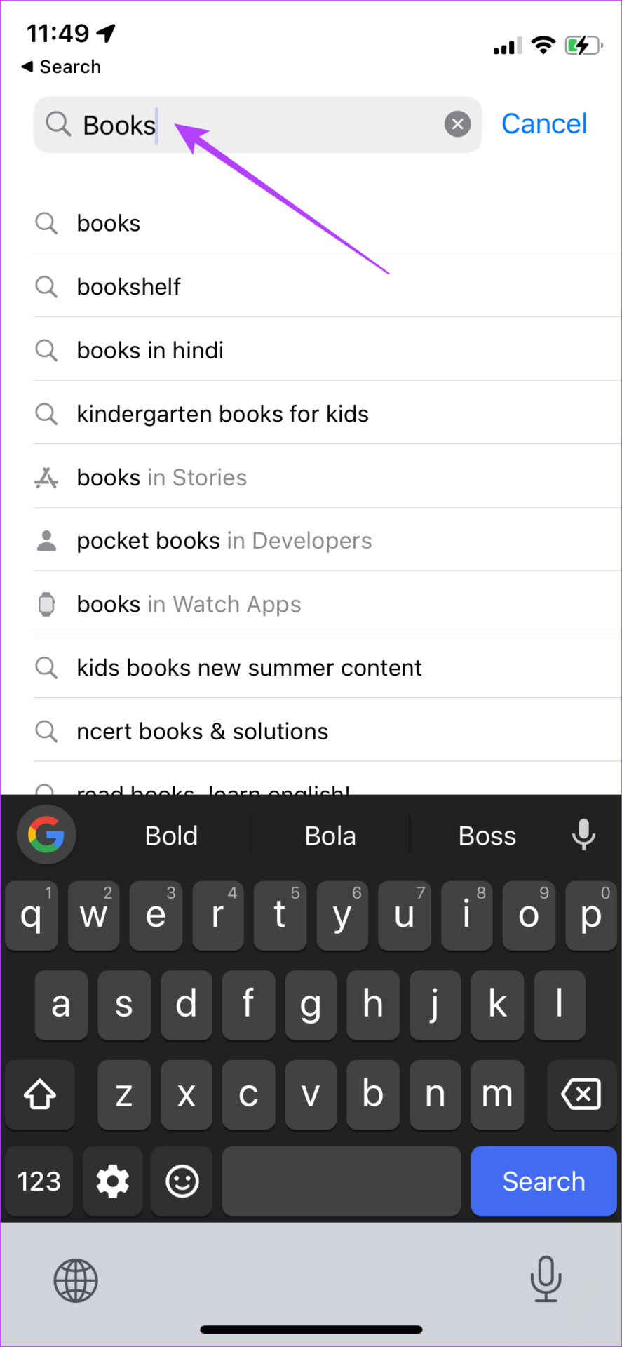The width and height of the screenshot is (622, 1347).
Task: Switch keyboards with the globe icon
Action: (76, 1280)
